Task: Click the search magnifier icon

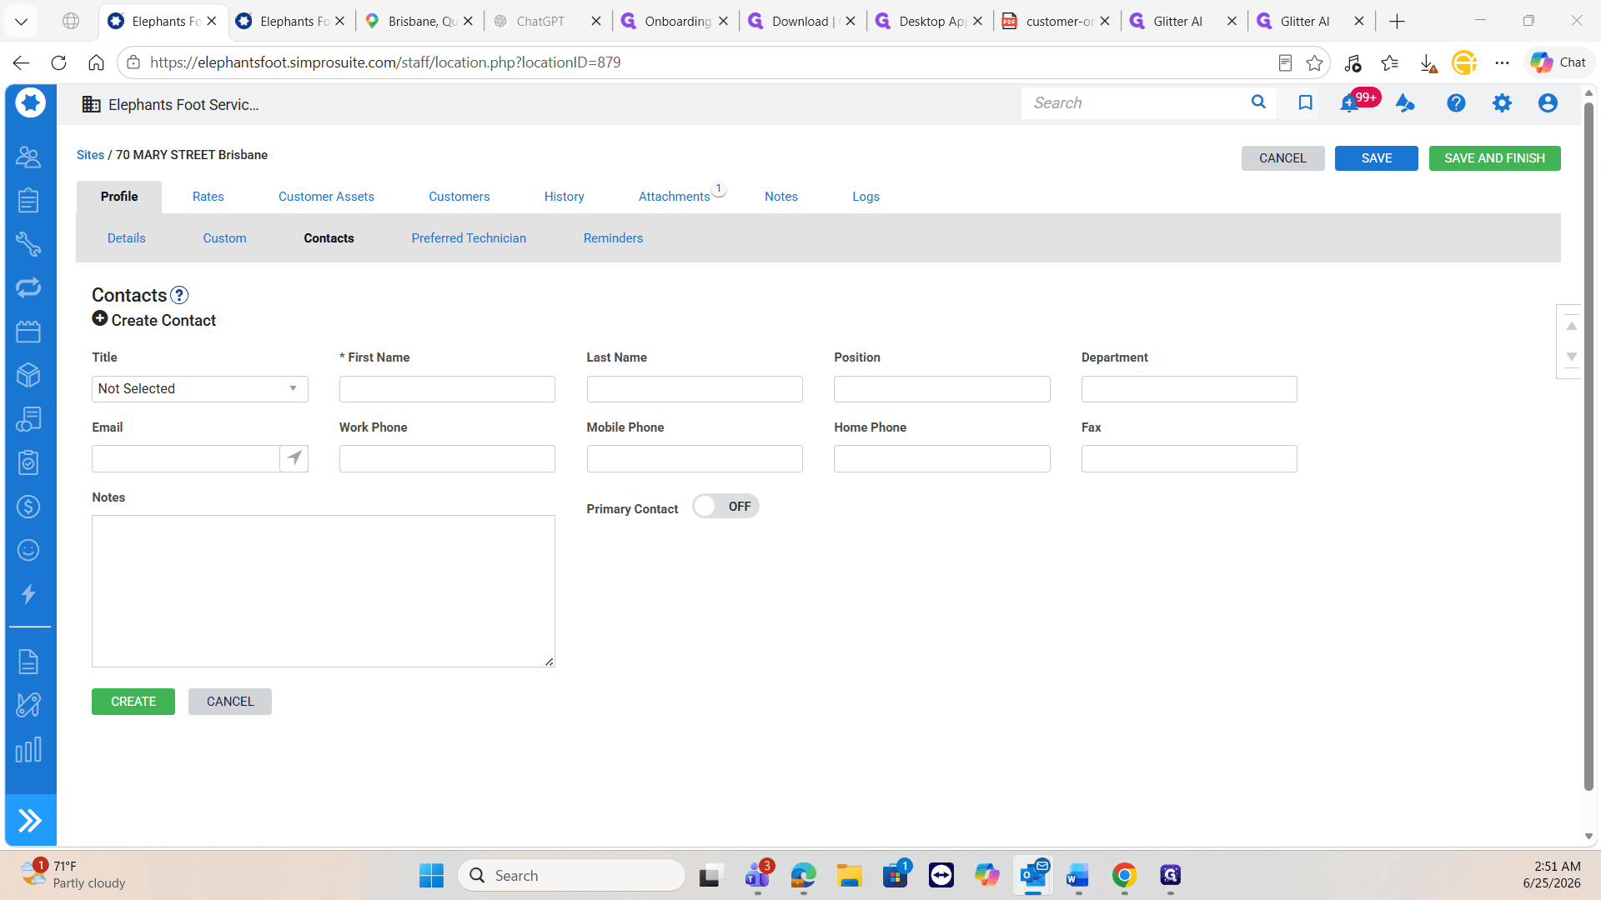Action: click(x=1258, y=102)
